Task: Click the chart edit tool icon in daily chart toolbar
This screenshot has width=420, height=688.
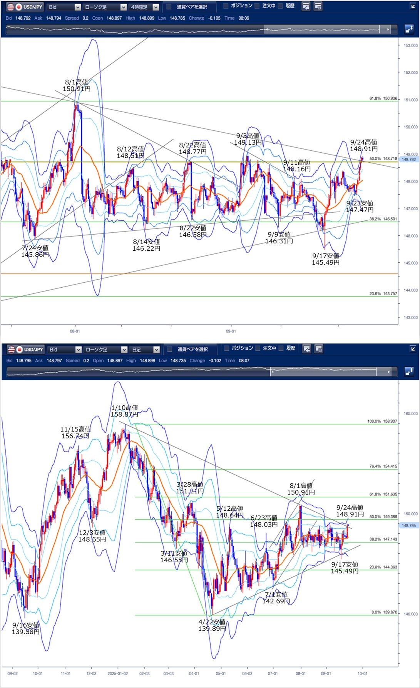Action: 306,349
